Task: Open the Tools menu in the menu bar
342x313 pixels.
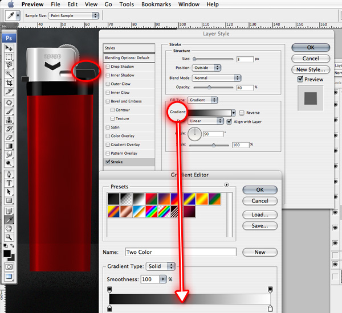Action: (127, 5)
